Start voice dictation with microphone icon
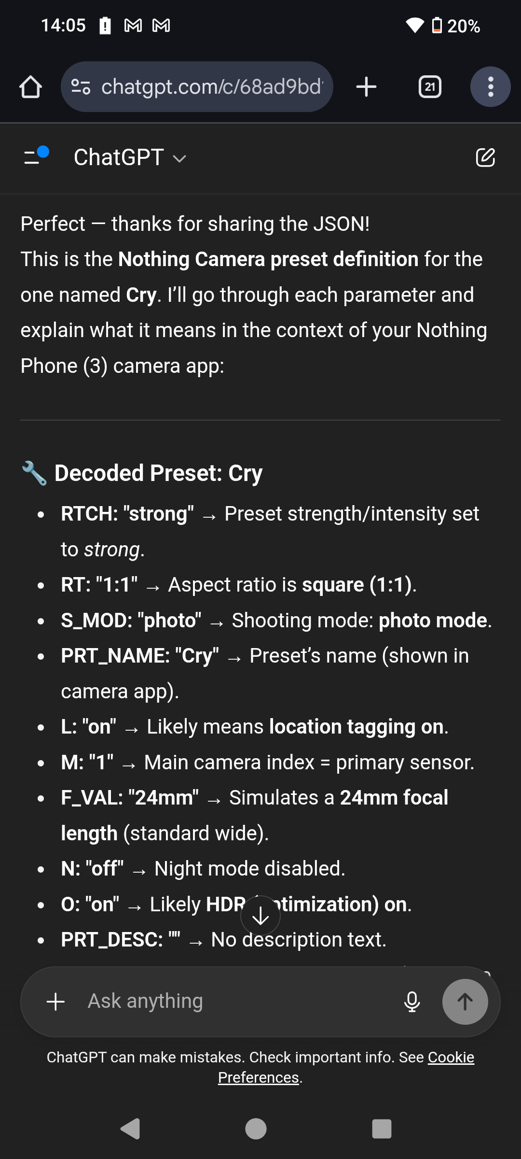The image size is (521, 1159). [x=411, y=1002]
